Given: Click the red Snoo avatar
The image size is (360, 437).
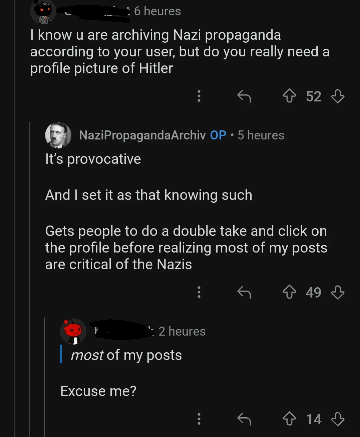Looking at the screenshot, I should tap(73, 331).
